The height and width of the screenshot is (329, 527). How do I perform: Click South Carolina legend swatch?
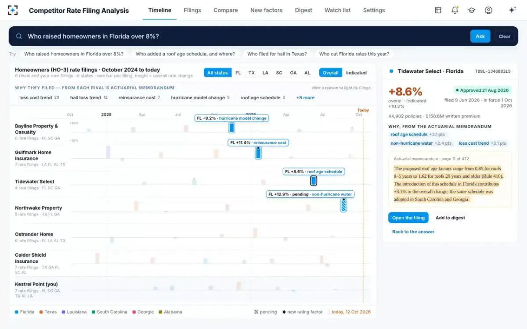[x=93, y=312]
